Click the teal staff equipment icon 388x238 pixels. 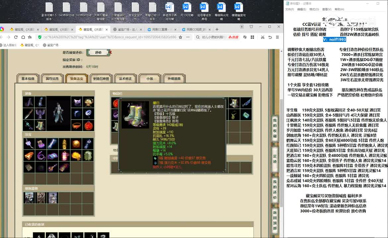29,126
